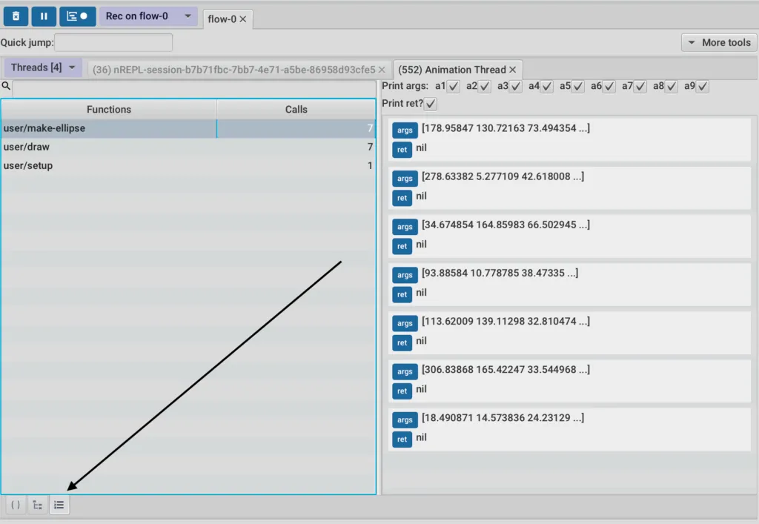Click ret button under 113.62009 call

[x=402, y=342]
